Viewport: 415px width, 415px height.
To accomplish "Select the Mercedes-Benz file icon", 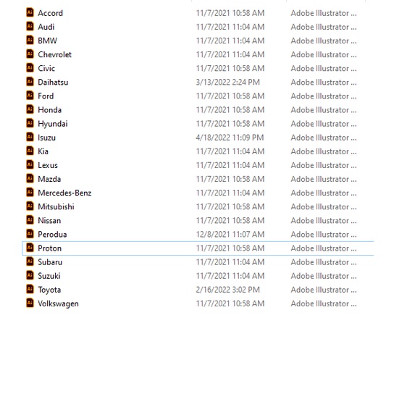I will (x=30, y=192).
